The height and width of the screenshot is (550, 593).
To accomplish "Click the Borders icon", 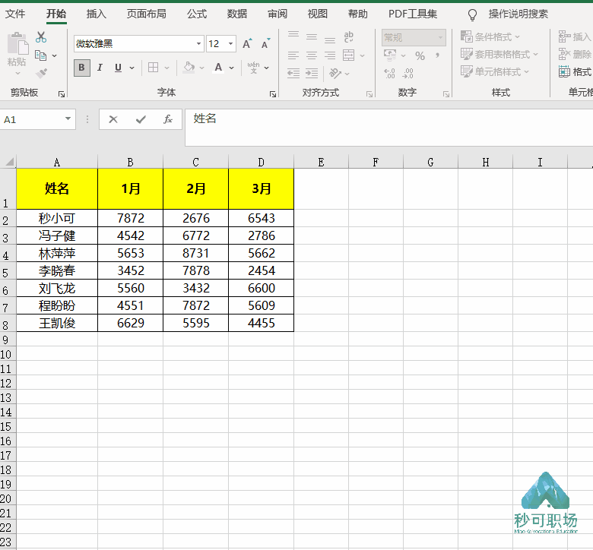I will click(x=153, y=68).
